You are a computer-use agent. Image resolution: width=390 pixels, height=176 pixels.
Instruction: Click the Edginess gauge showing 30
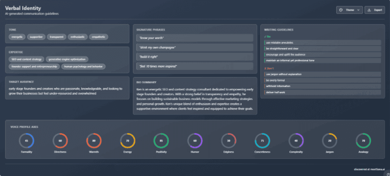click(229, 141)
